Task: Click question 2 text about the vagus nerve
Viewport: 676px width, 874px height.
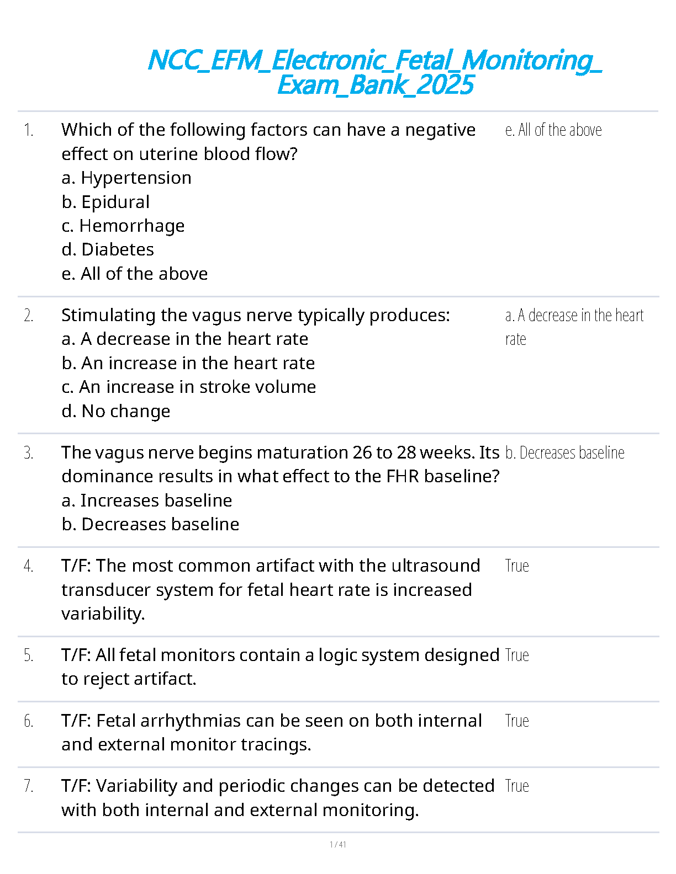Action: tap(255, 315)
